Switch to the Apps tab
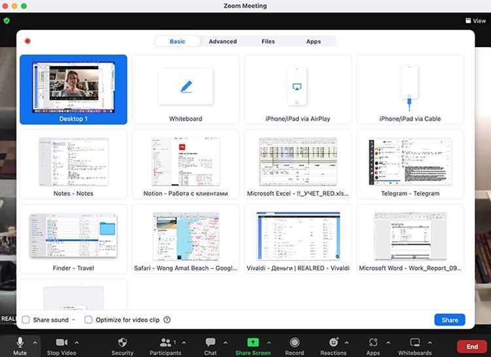 point(314,41)
